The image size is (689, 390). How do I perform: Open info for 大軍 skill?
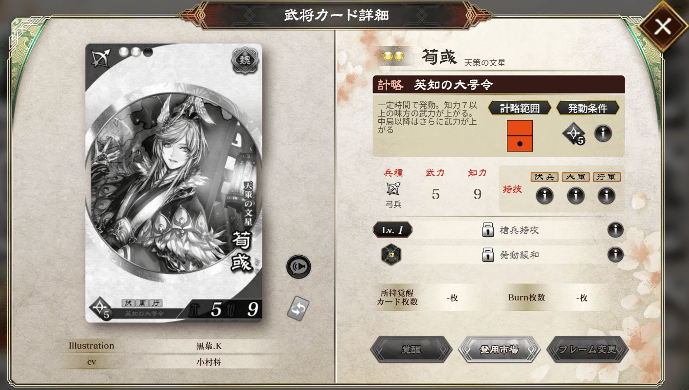pos(576,196)
